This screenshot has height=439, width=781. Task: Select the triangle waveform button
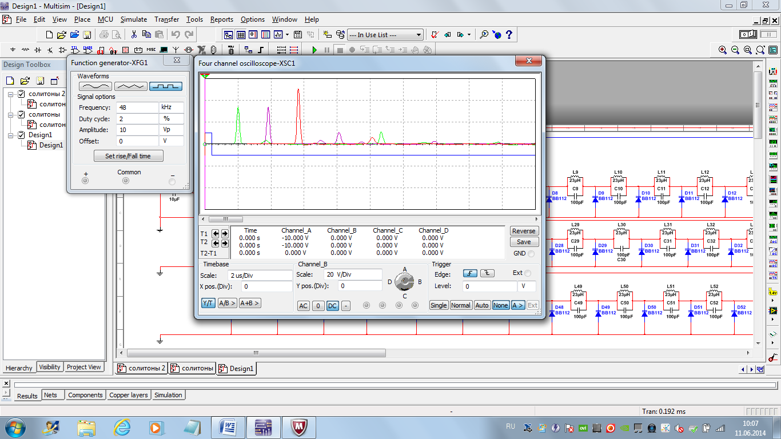pyautogui.click(x=130, y=86)
